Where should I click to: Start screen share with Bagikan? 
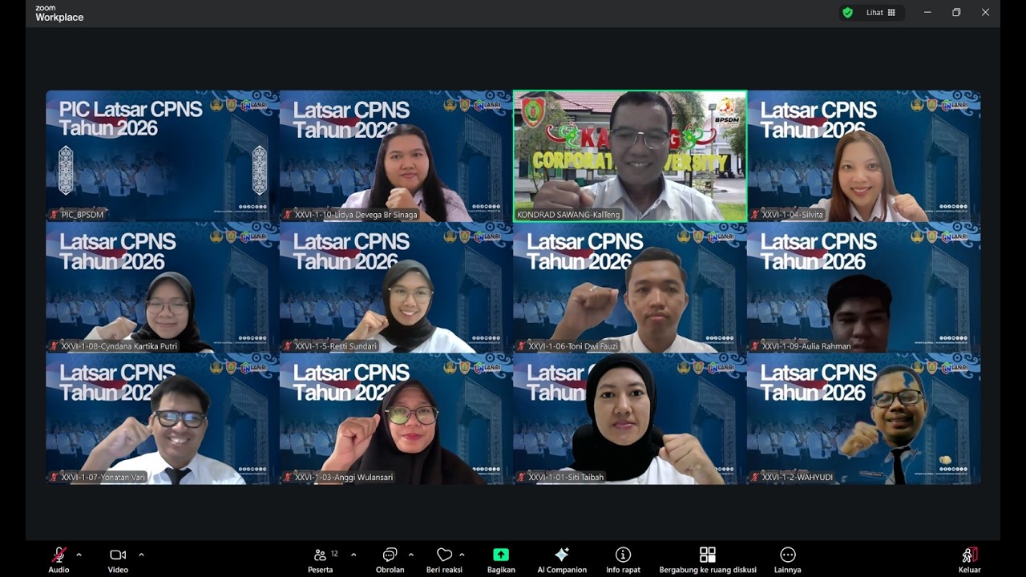pos(501,559)
